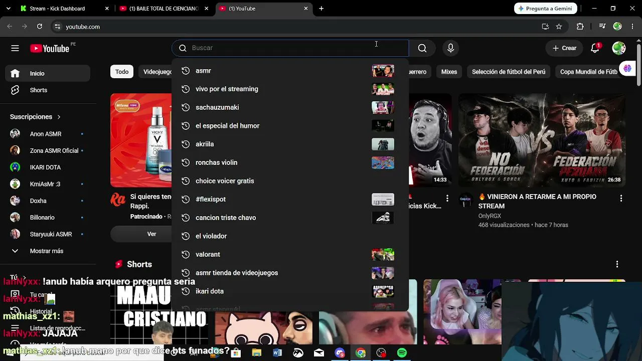This screenshot has width=642, height=361.
Task: Select 'sachauzumaki' suggestion
Action: [290, 107]
